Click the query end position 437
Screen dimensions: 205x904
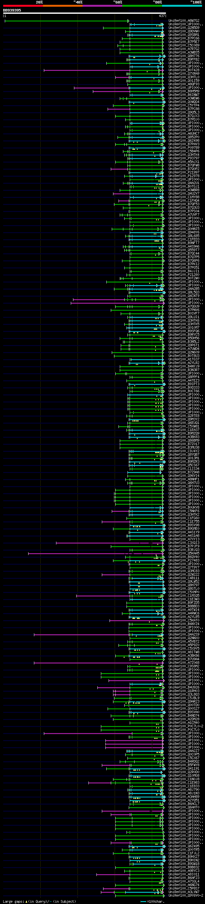[x=161, y=16]
